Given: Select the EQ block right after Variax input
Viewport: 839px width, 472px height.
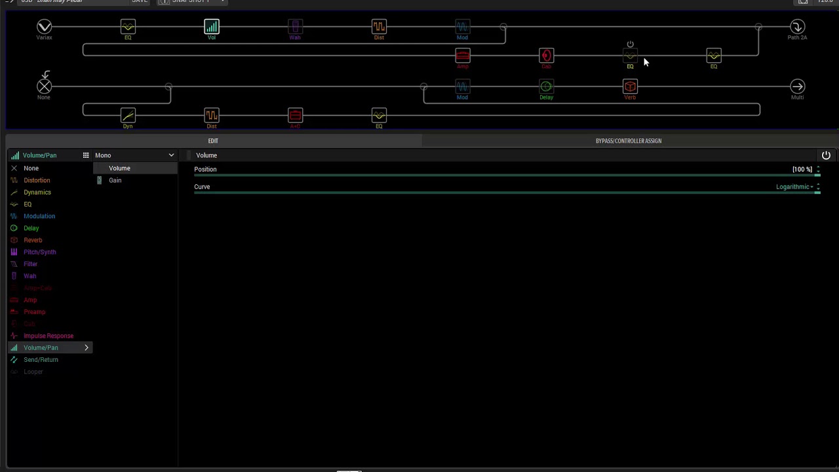Looking at the screenshot, I should pos(128,27).
